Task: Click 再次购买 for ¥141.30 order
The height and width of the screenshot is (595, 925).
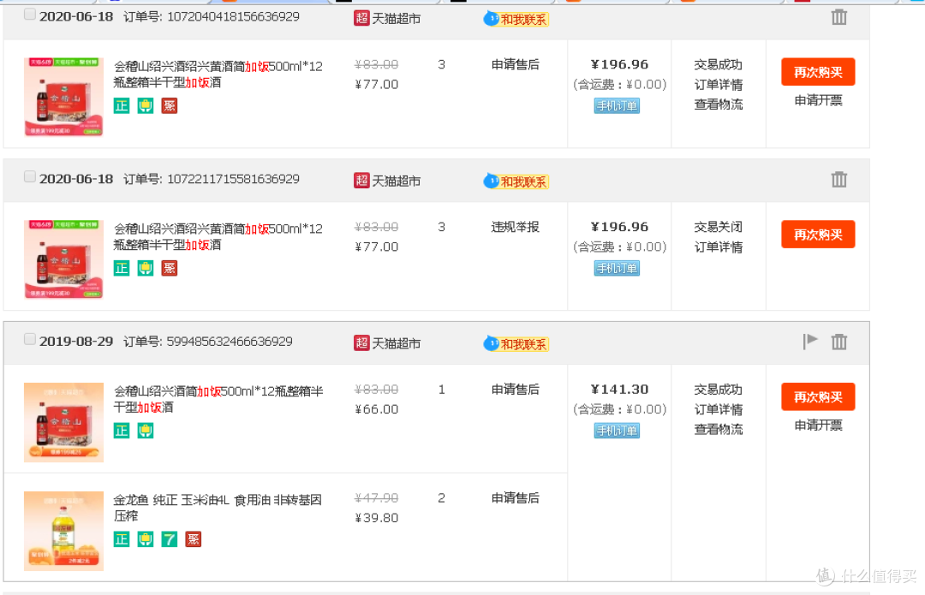Action: [818, 397]
